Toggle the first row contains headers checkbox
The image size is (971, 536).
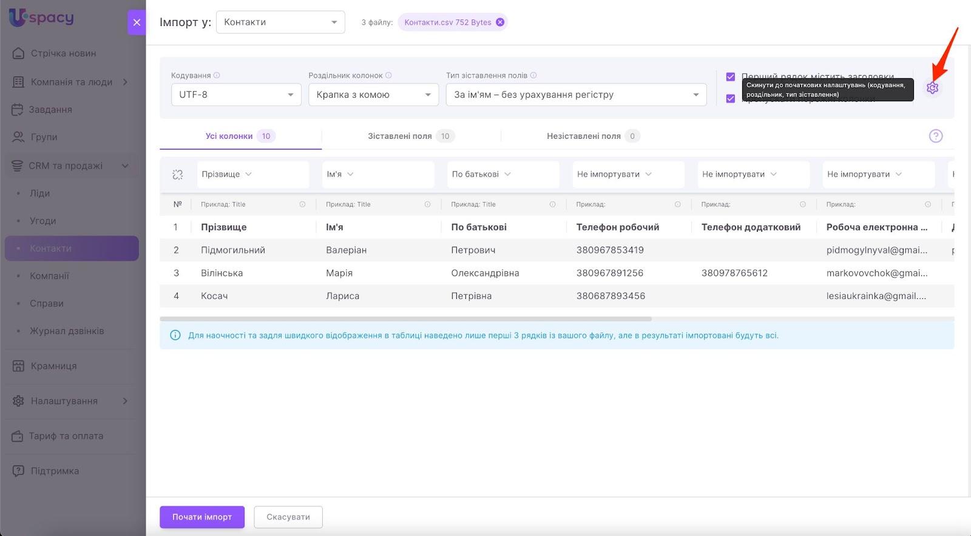[731, 77]
